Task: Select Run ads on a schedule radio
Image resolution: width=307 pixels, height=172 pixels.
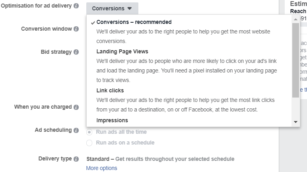Action: click(89, 143)
